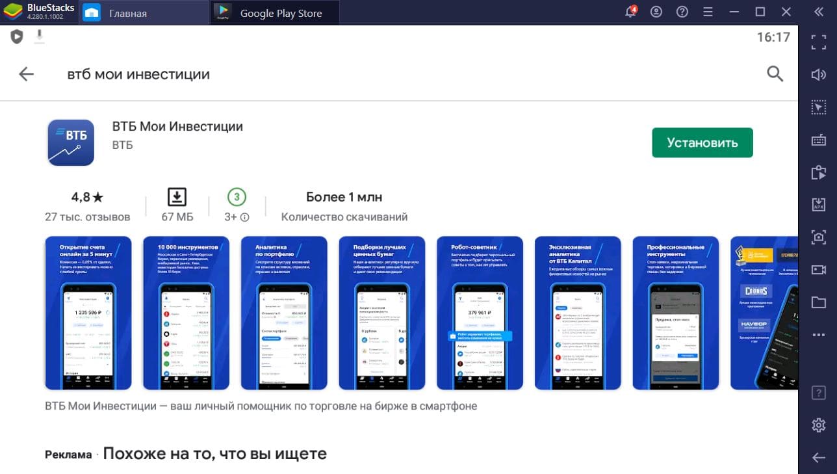Viewport: 837px width, 474px height.
Task: Click the 'ВТБ Мои Инвестиции' app title
Action: [x=177, y=126]
